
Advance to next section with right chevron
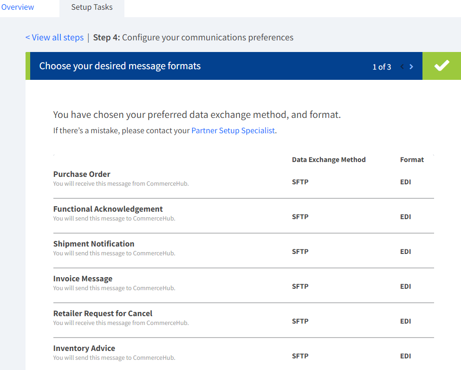(411, 67)
